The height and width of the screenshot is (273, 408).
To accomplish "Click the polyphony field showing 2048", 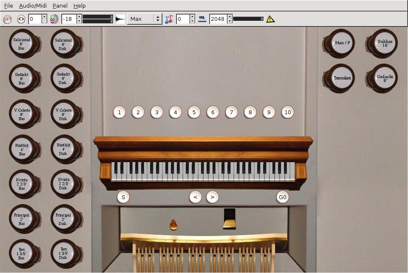I will click(x=218, y=19).
